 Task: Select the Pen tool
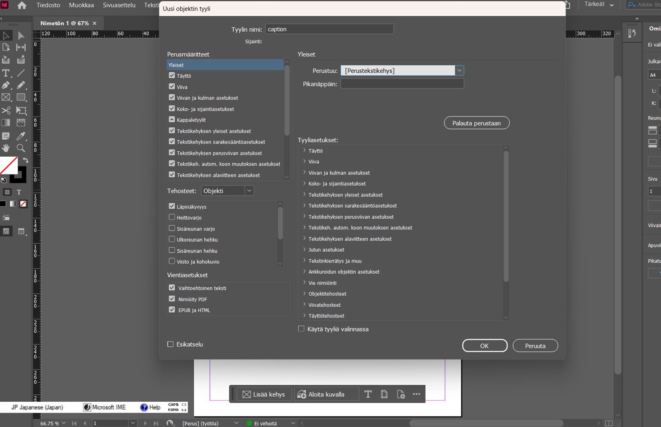point(6,85)
